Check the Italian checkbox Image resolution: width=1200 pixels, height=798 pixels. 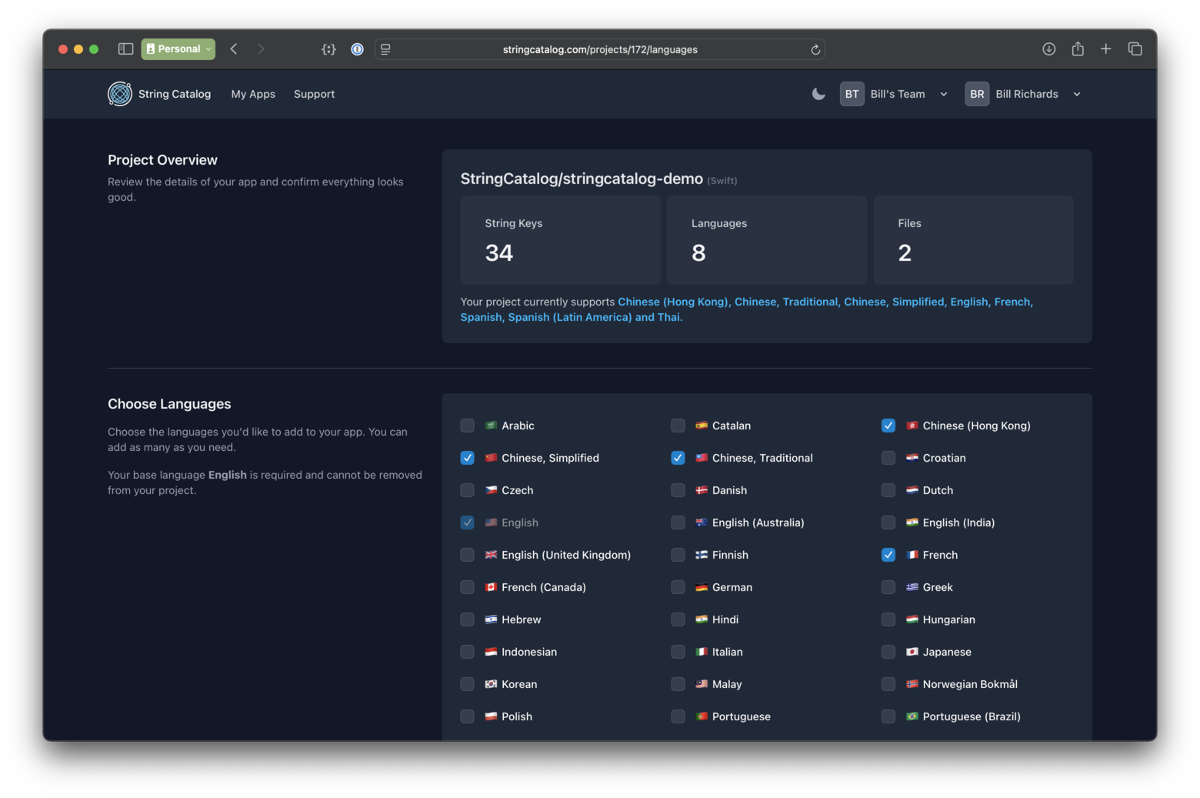point(678,652)
